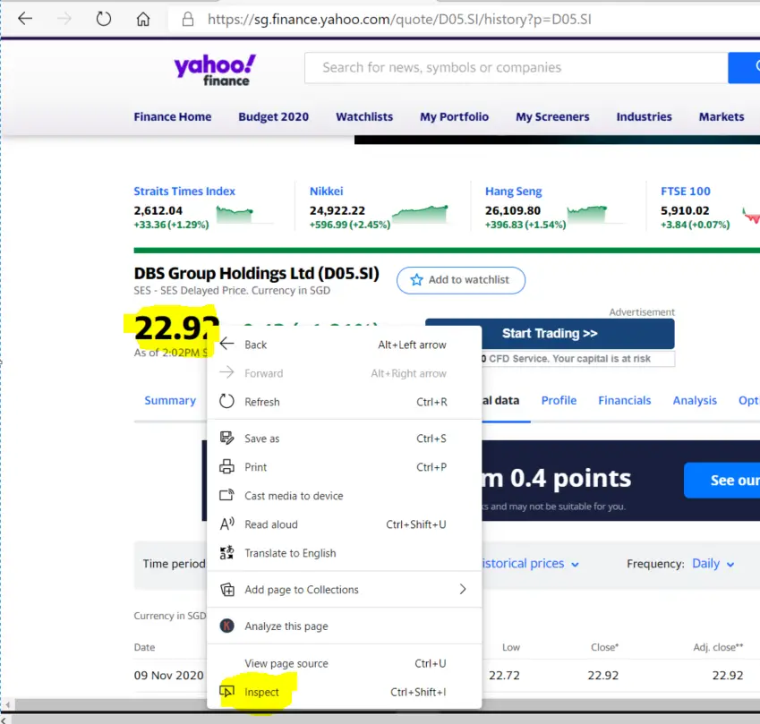
Task: Select Read aloud from the context menu
Action: point(344,524)
